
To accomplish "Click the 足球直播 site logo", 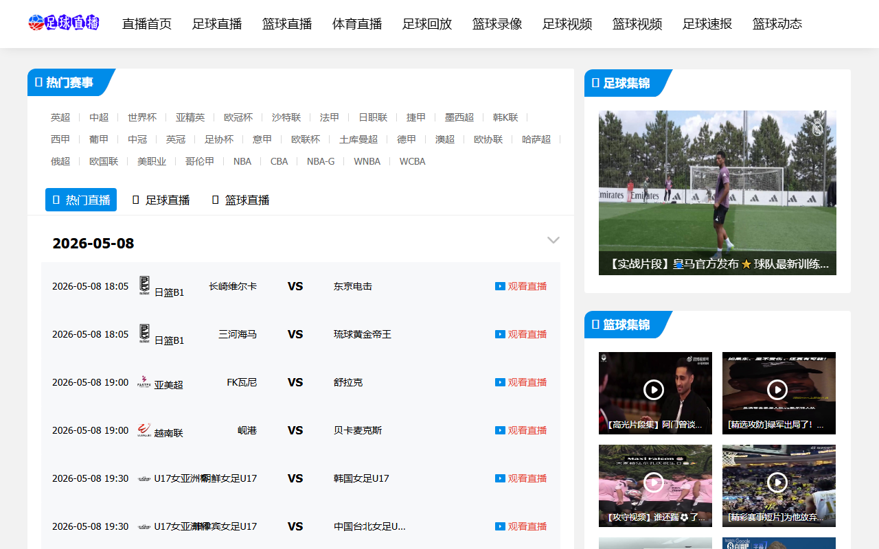I will point(64,23).
